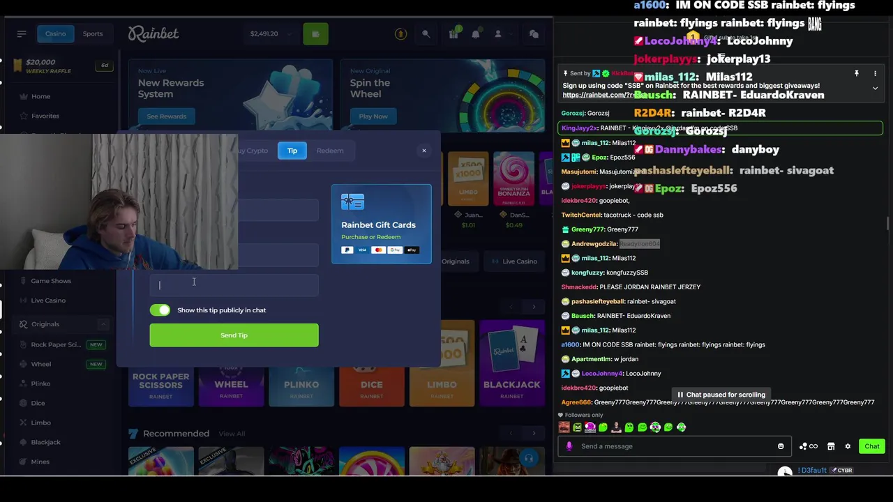This screenshot has height=502, width=893.
Task: Open the user profile icon
Action: (498, 33)
